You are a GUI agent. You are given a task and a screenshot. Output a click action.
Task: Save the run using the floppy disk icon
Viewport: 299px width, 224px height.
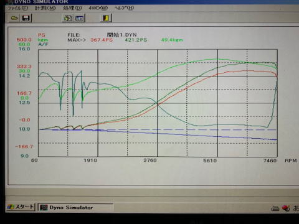pyautogui.click(x=26, y=18)
